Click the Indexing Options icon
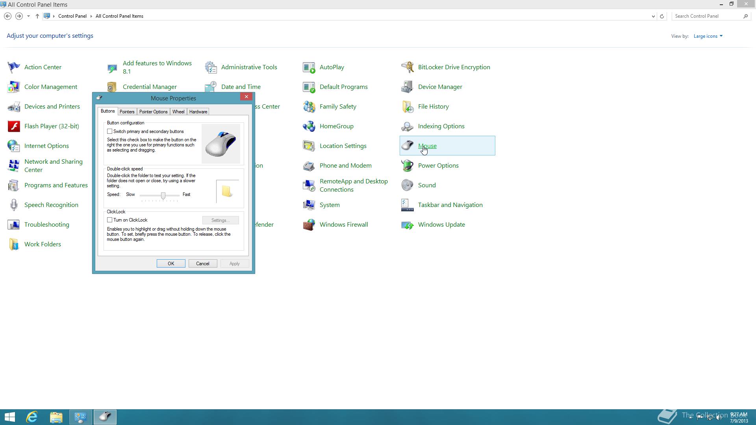Image resolution: width=756 pixels, height=425 pixels. (x=408, y=126)
